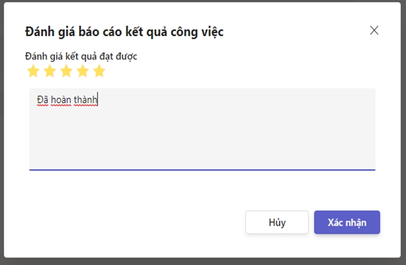Click 'kết quả công việc' in the title

point(181,31)
